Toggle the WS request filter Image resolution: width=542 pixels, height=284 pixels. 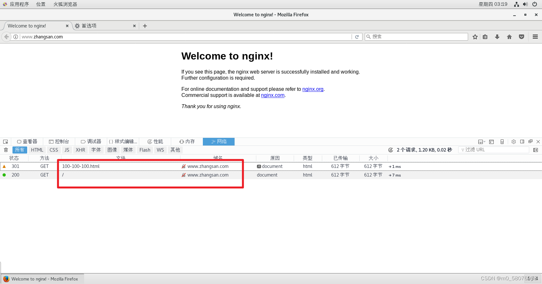coord(160,150)
